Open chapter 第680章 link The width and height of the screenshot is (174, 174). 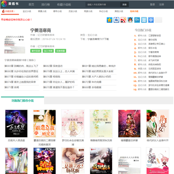[21, 72]
